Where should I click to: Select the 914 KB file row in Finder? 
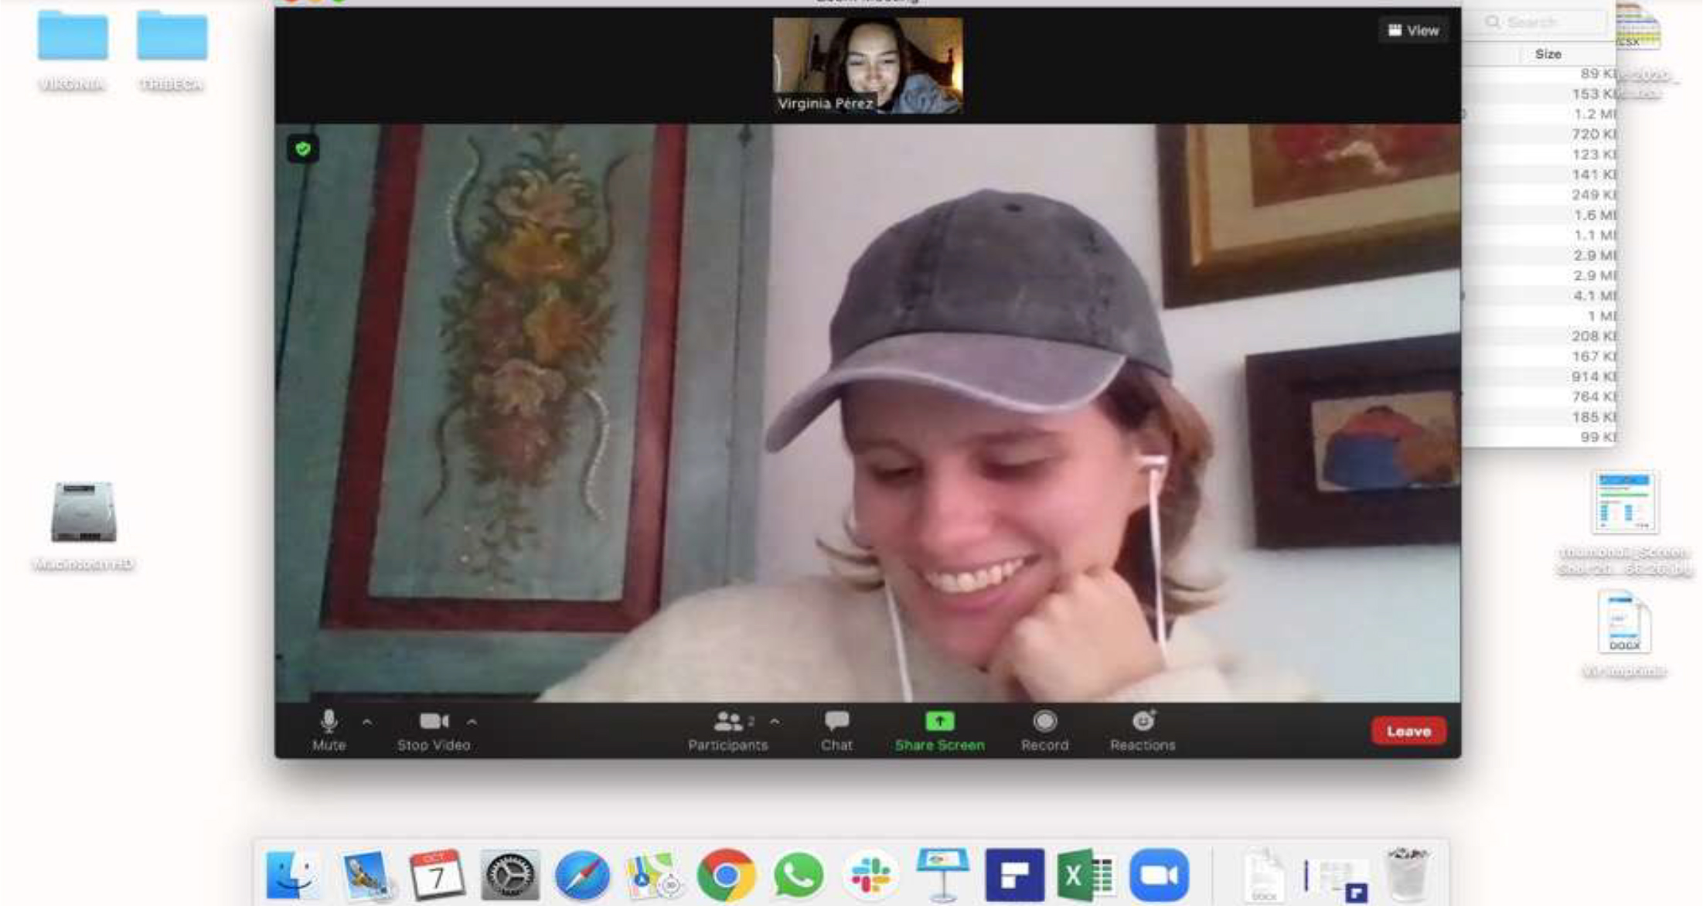(x=1538, y=376)
